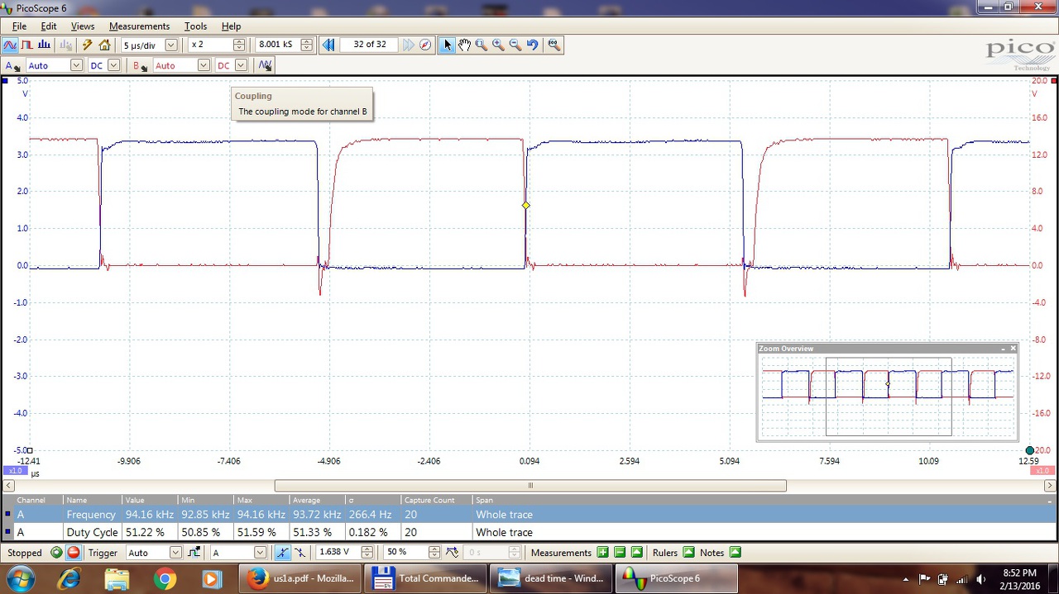This screenshot has width=1059, height=594.
Task: Open Channel A DC coupling dropdown
Action: (113, 65)
